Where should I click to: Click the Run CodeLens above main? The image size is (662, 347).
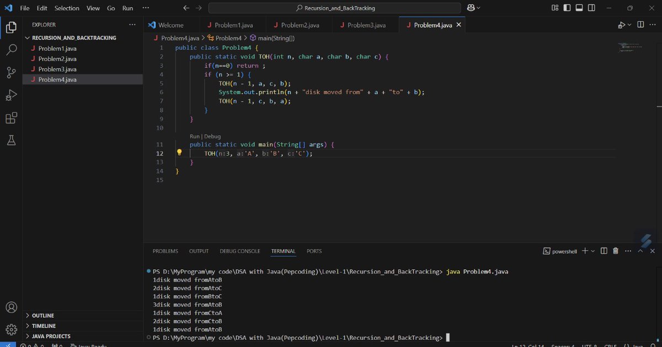(x=195, y=136)
